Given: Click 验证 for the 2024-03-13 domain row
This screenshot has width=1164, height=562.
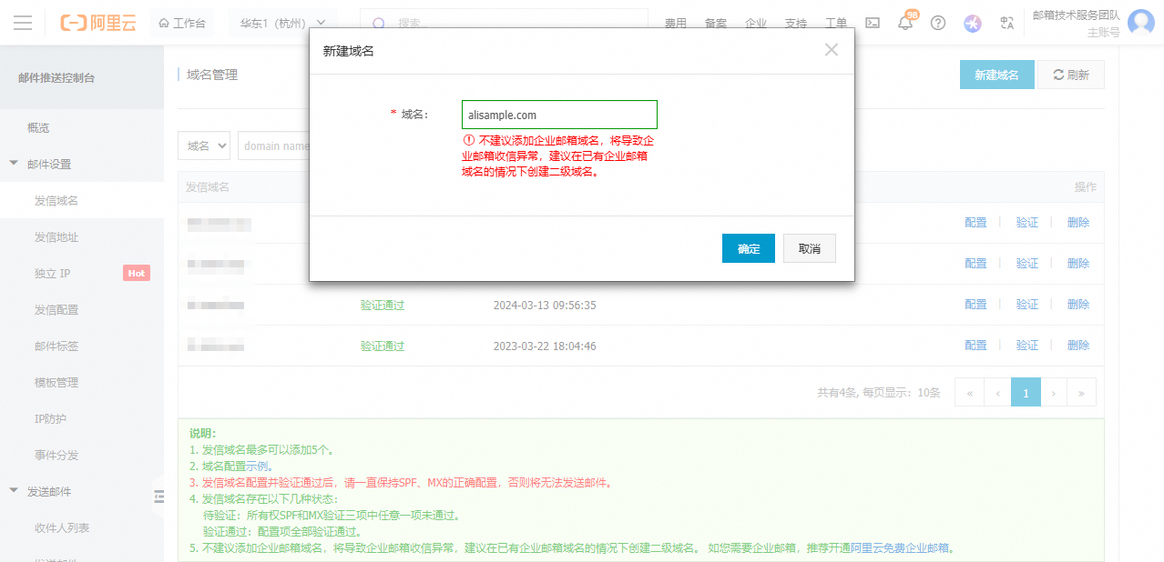Looking at the screenshot, I should click(1027, 305).
